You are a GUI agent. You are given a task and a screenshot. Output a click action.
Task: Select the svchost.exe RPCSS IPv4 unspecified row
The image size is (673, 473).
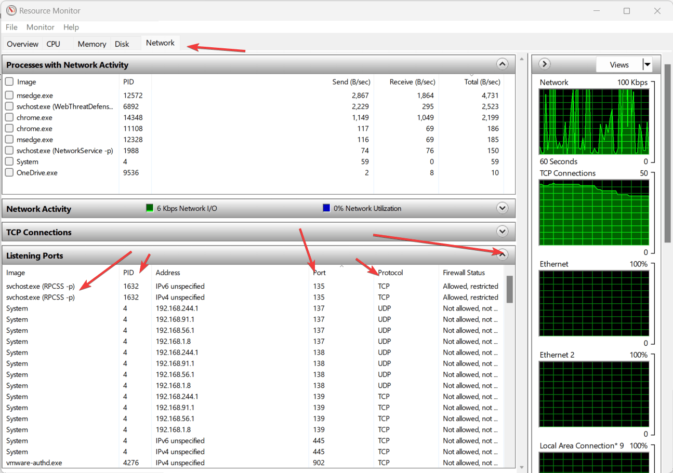click(x=254, y=297)
